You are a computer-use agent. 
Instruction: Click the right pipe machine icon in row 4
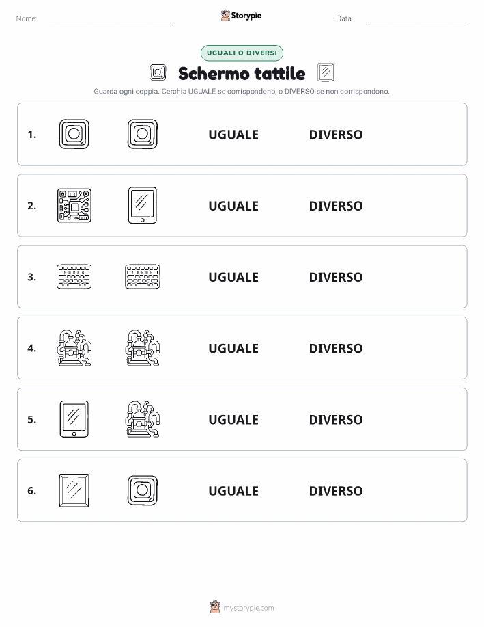[x=143, y=348]
